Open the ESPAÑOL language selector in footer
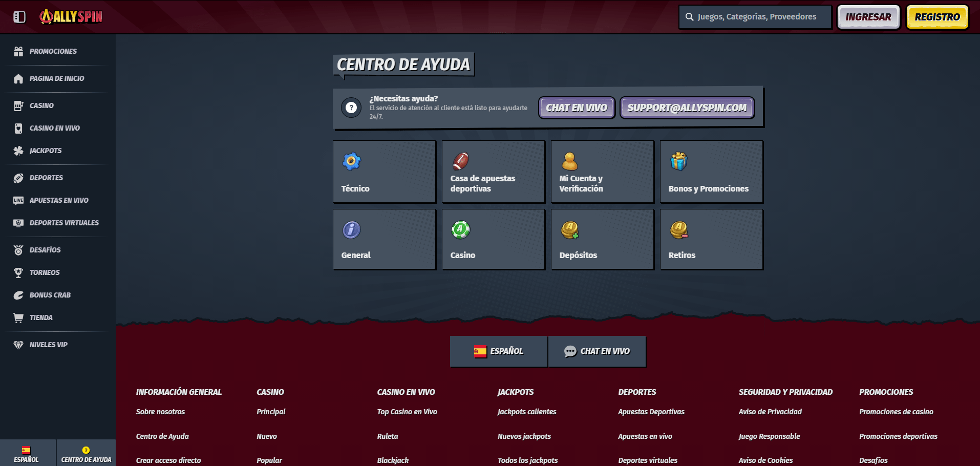Image resolution: width=980 pixels, height=466 pixels. tap(499, 351)
